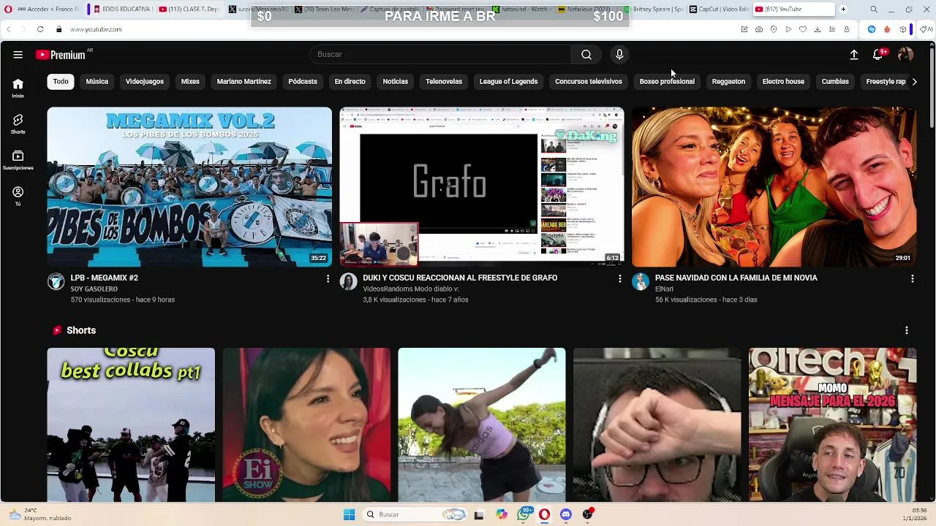
Task: Select the Telenovelas filter chip
Action: coord(444,82)
